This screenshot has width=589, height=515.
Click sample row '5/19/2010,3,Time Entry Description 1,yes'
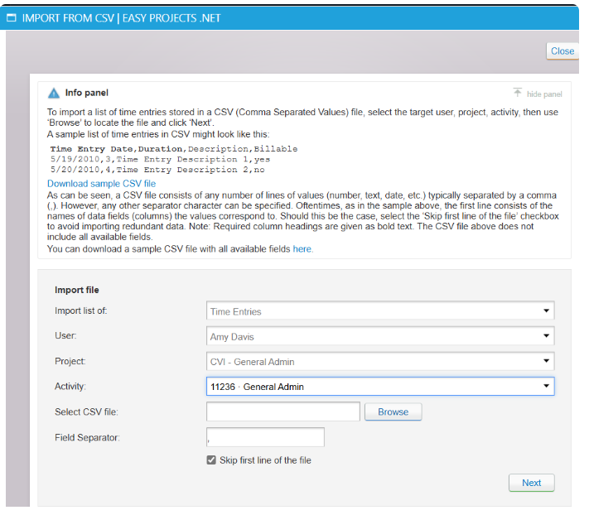160,159
